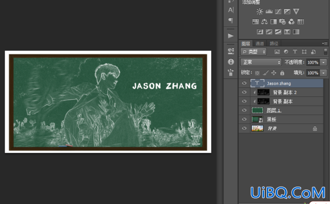The height and width of the screenshot is (204, 330).
Task: Hide the 黑板 layer
Action: pos(244,119)
